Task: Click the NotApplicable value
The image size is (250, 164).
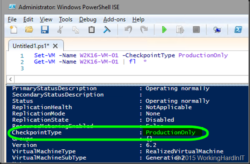Action: 169,107
